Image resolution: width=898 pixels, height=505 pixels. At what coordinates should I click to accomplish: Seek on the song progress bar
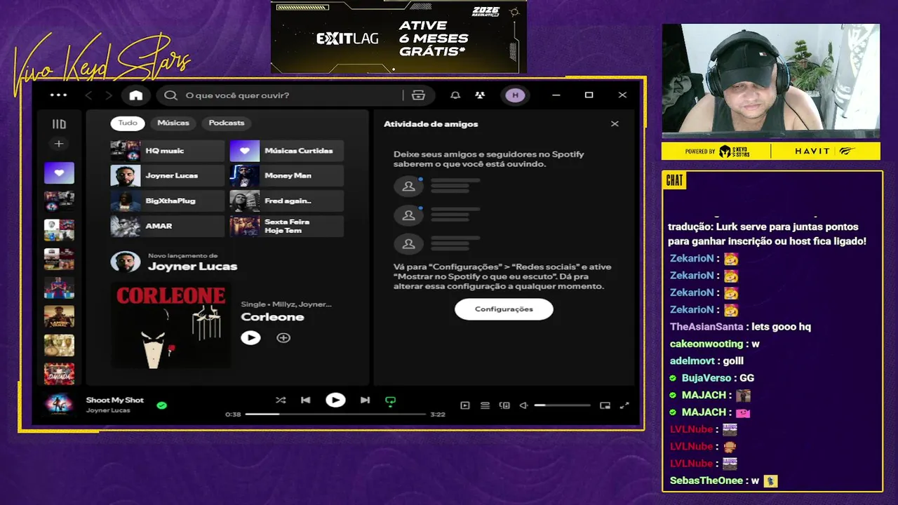click(335, 415)
